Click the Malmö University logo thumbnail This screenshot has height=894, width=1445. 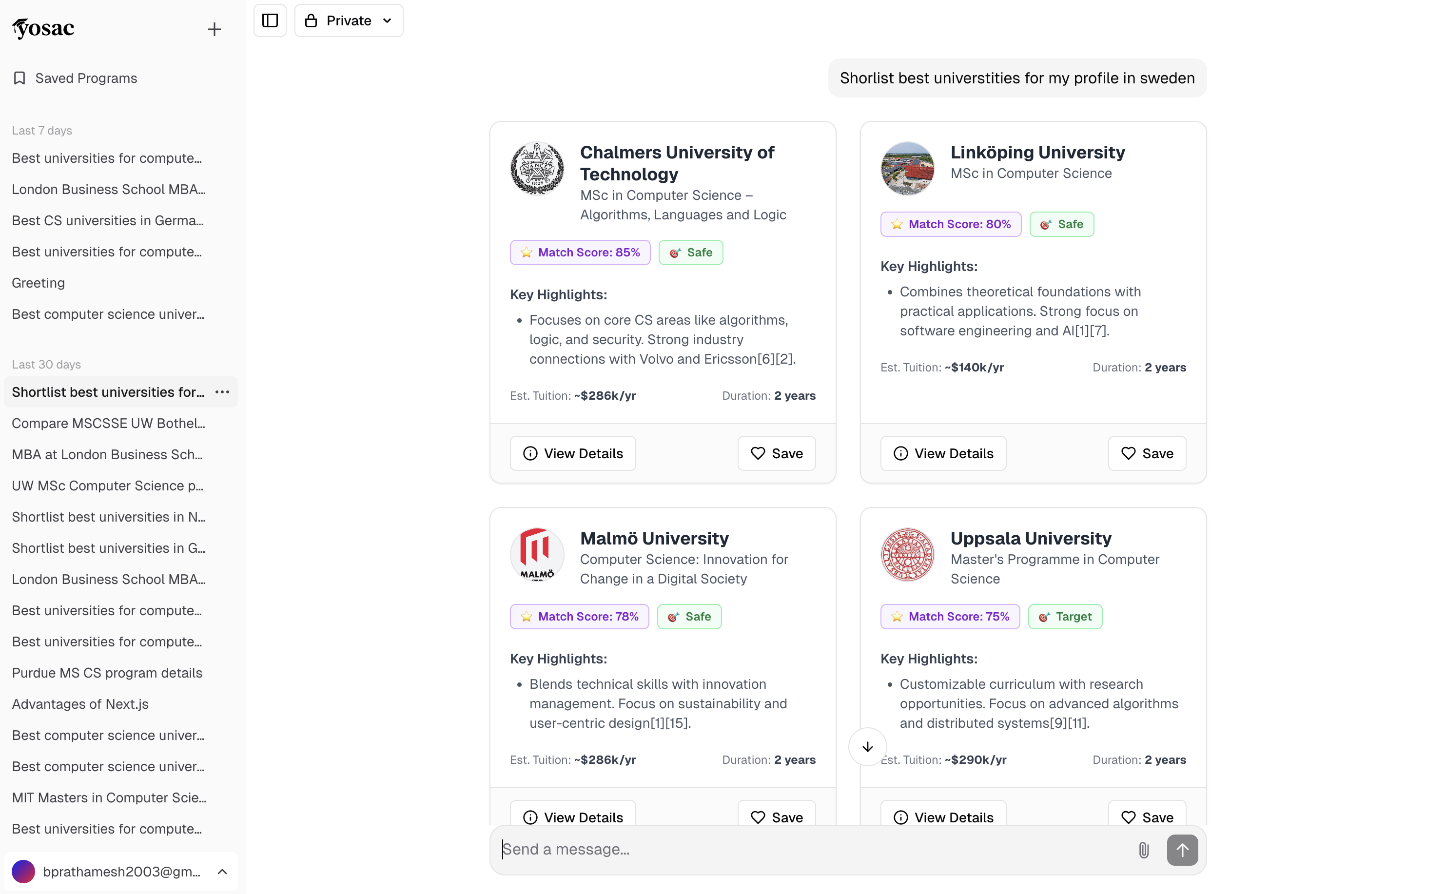coord(537,555)
